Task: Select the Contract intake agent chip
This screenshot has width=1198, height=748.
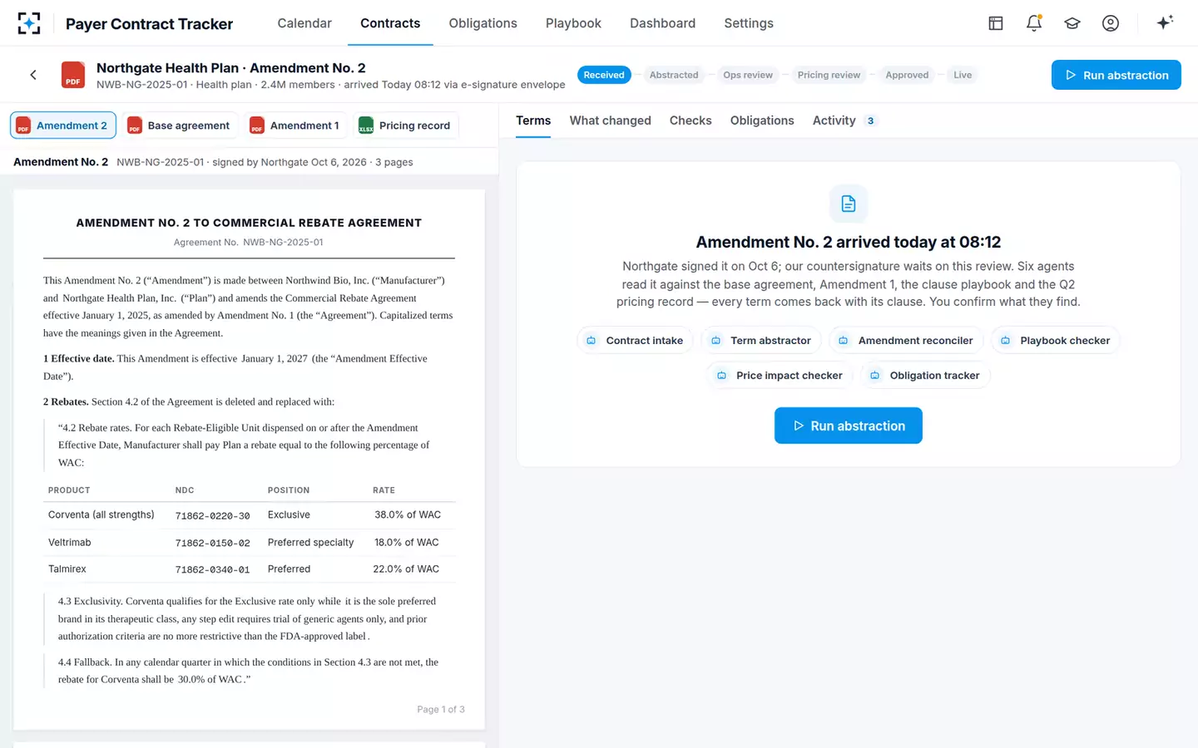Action: [x=635, y=341]
